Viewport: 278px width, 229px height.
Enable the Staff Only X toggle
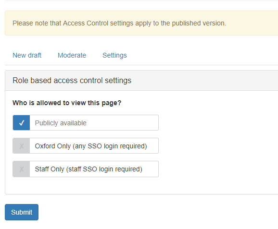click(21, 169)
